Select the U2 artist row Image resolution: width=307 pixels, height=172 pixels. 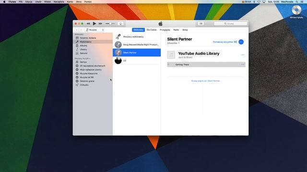coord(137,61)
